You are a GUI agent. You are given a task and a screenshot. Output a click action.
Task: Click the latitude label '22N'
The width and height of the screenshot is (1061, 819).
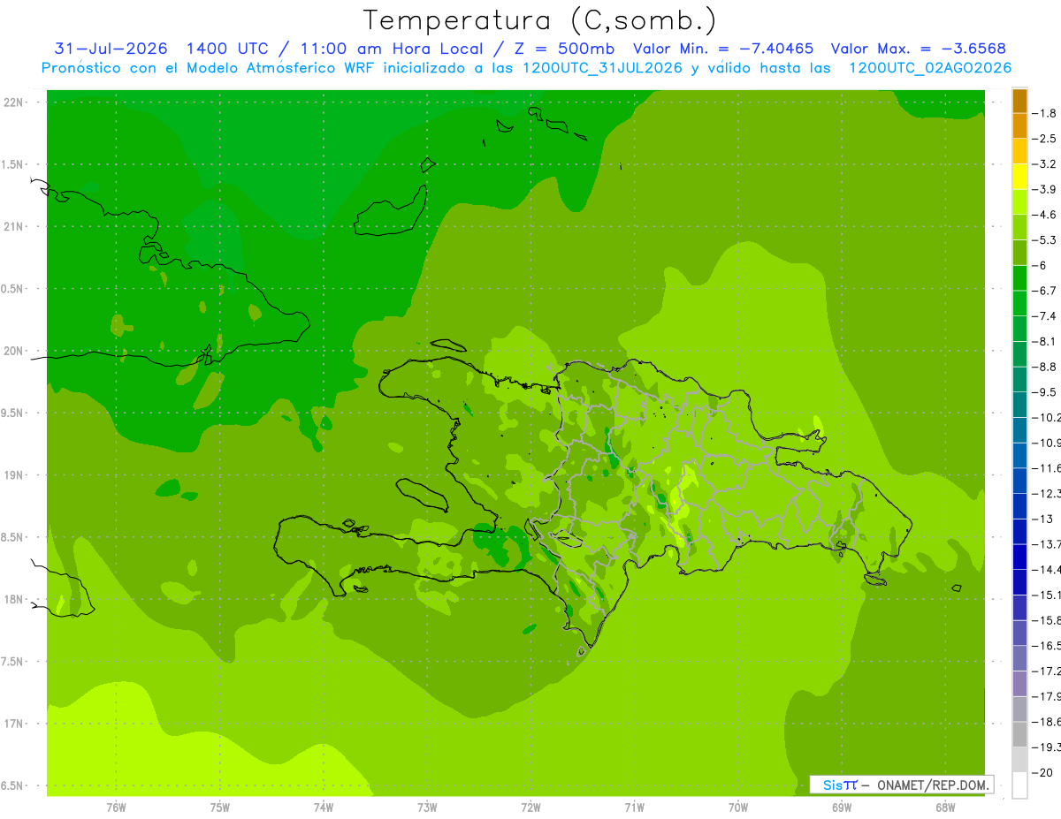(x=13, y=102)
